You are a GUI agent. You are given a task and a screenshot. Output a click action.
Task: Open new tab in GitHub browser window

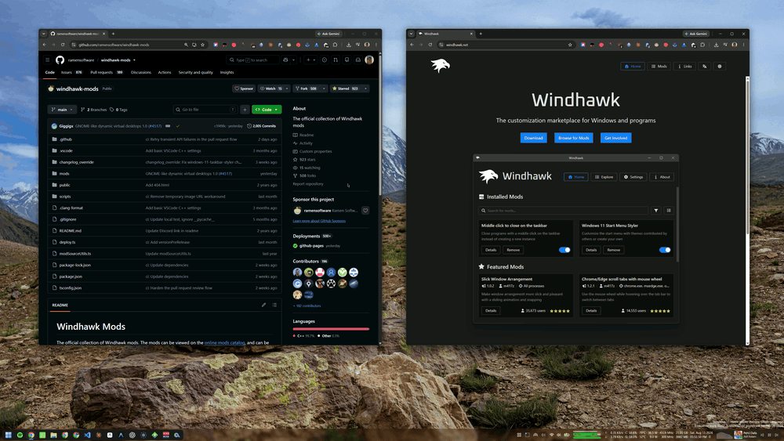pos(113,34)
